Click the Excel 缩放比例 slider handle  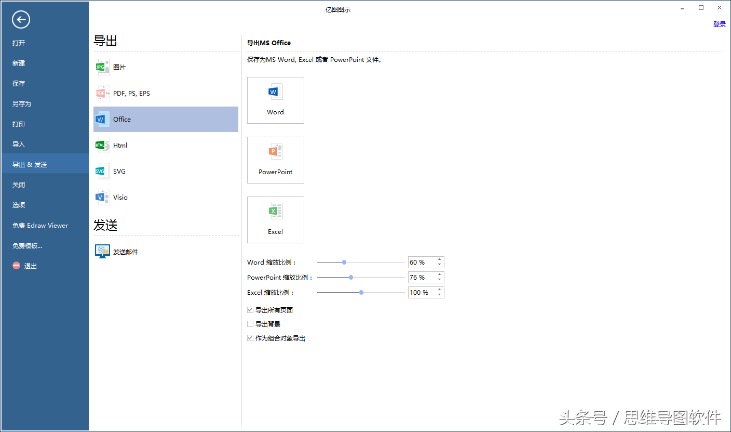361,293
